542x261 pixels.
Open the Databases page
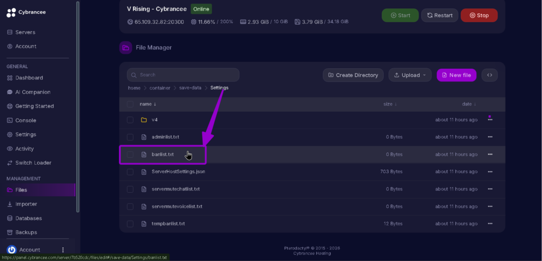[x=24, y=218]
